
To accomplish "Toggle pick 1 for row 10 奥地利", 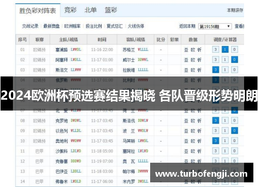I will [x=225, y=141].
